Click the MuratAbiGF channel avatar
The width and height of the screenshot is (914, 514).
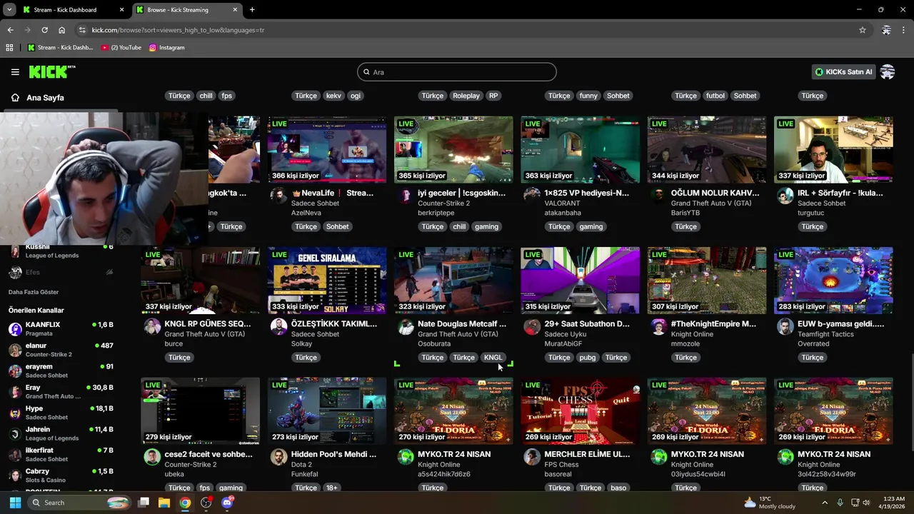[x=532, y=326]
